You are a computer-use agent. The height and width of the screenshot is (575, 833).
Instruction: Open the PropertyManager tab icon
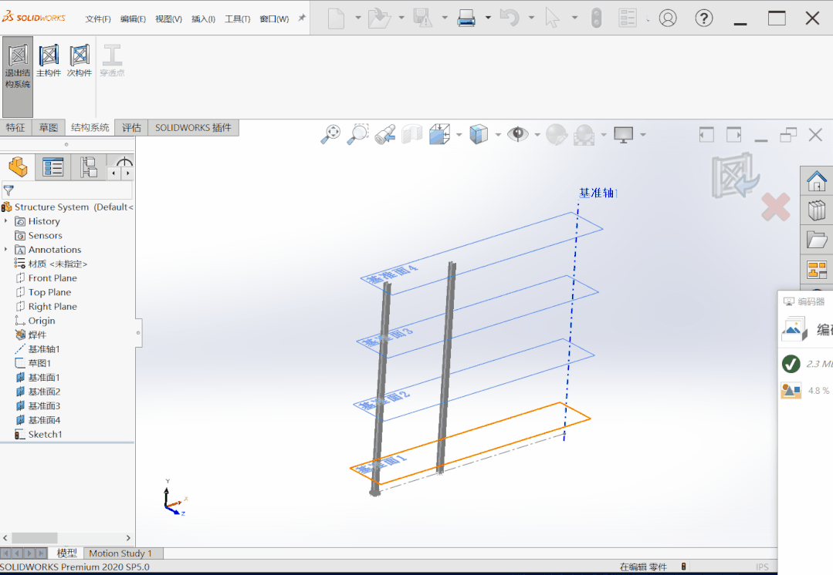click(52, 167)
